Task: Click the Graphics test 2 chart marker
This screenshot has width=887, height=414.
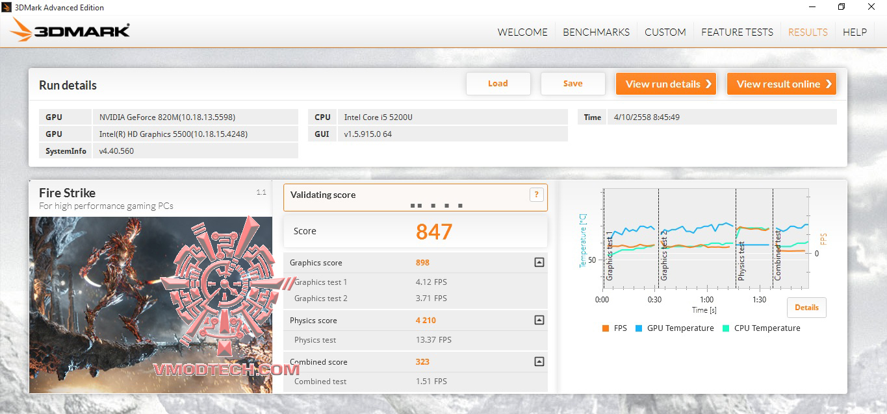Action: coord(664,255)
